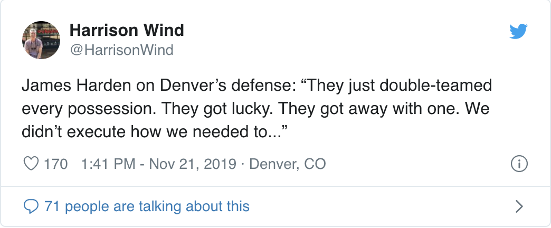This screenshot has height=228, width=551.
Task: Click the blue speech bubble reply icon
Action: (x=31, y=206)
